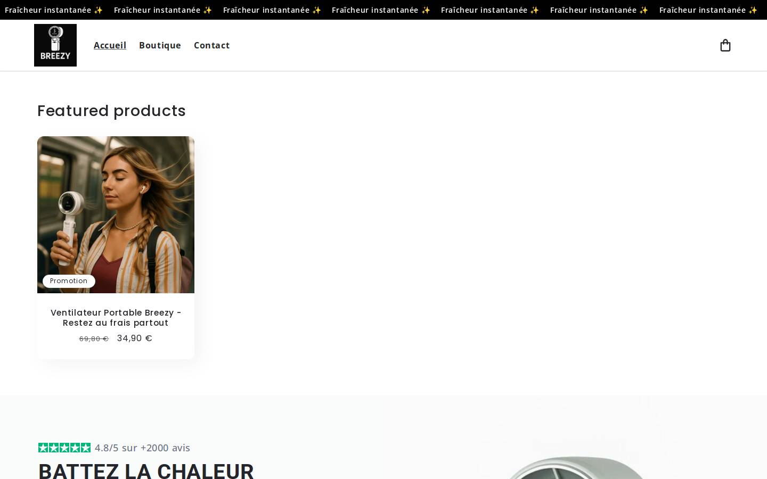This screenshot has width=767, height=479.
Task: Open the Ventilateur Portable Breezy product image
Action: pyautogui.click(x=116, y=214)
